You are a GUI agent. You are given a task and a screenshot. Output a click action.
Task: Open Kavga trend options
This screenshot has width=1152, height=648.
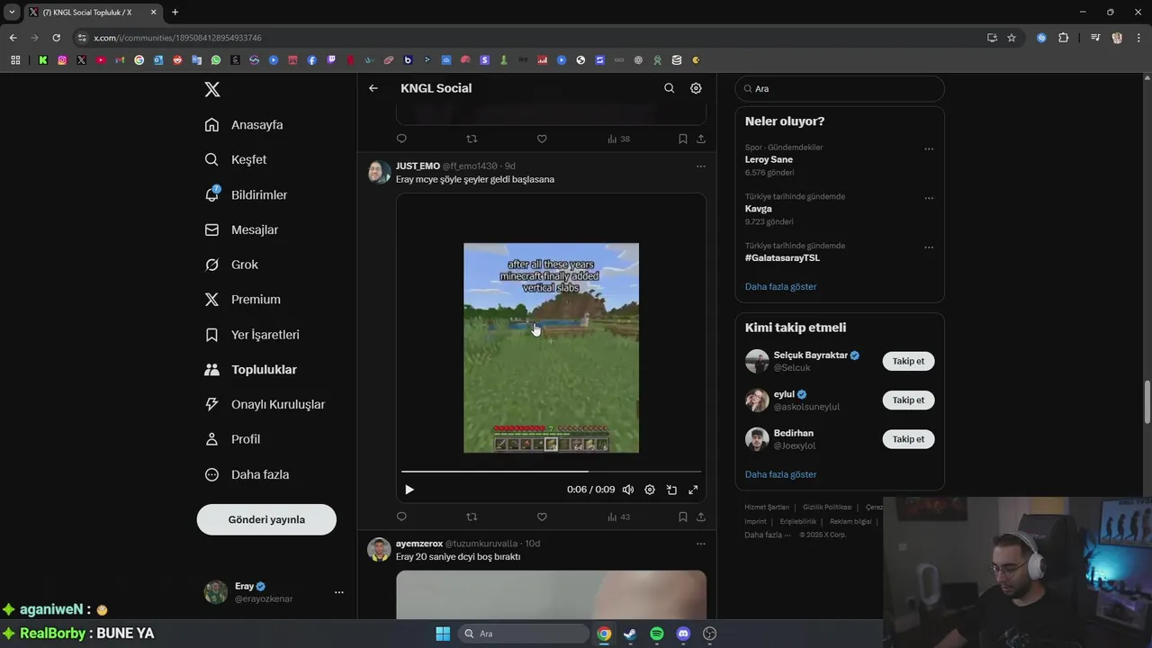[929, 198]
